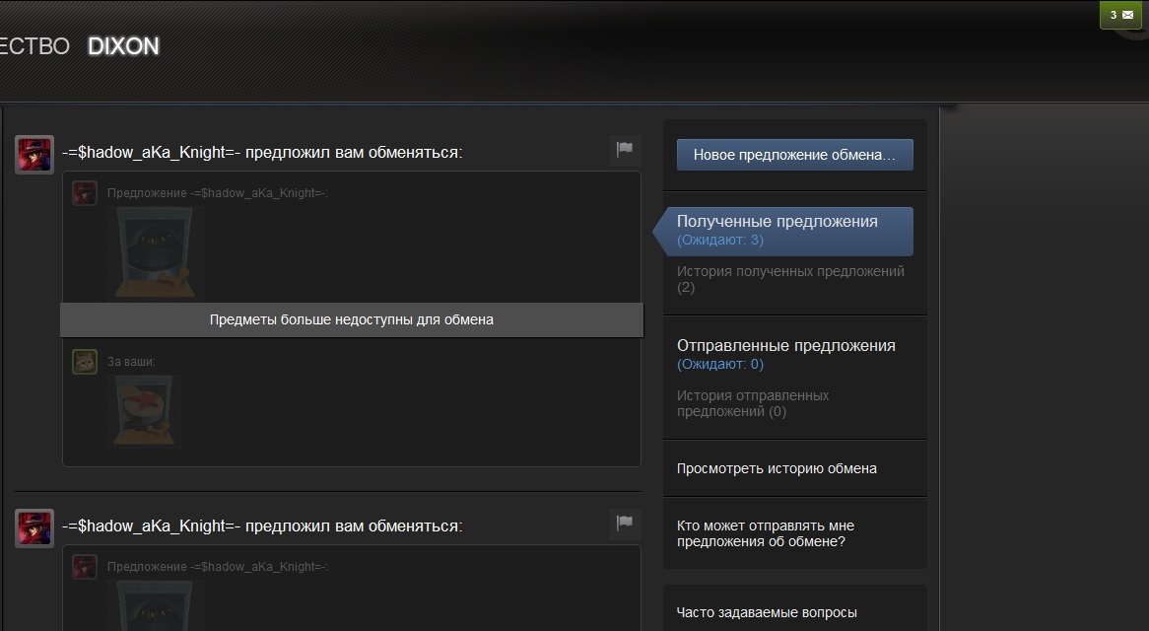1149x631 pixels.
Task: Click report flag icon on second trade offer
Action: pyautogui.click(x=624, y=524)
